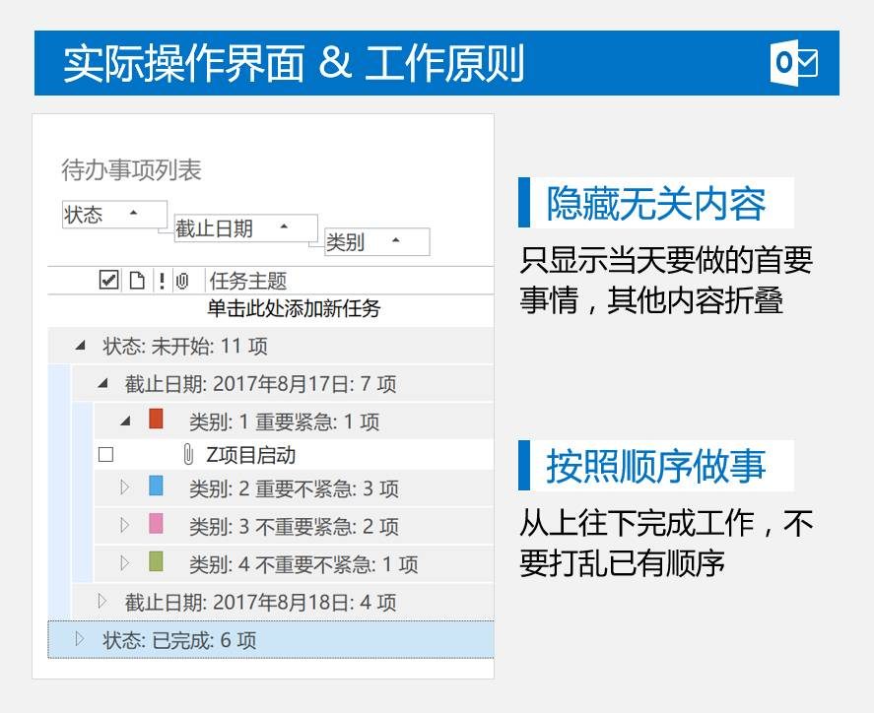The image size is (874, 713).
Task: Tick the checkbox beside Z项目启动 task
Action: click(x=105, y=455)
